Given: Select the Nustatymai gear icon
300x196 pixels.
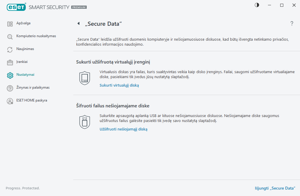Looking at the screenshot, I should tap(10, 75).
